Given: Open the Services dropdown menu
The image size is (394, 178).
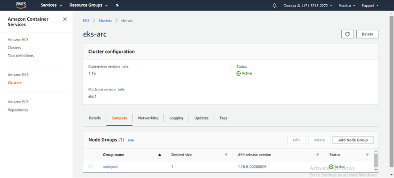Looking at the screenshot, I should click(x=51, y=5).
